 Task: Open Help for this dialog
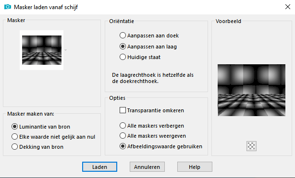(x=195, y=166)
